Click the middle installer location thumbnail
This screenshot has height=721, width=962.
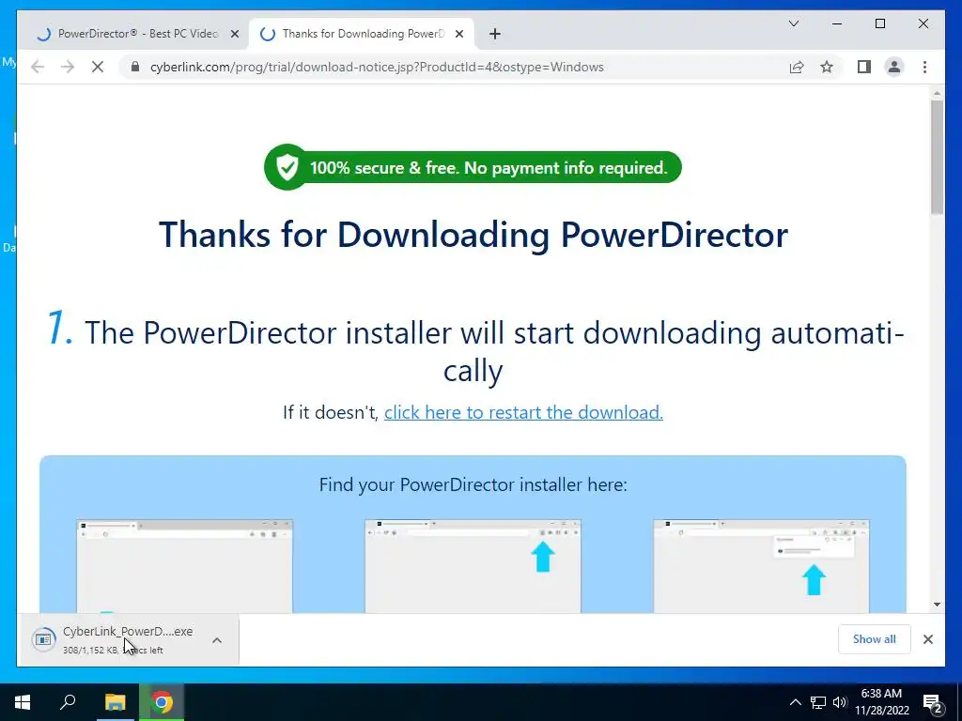[x=473, y=566]
